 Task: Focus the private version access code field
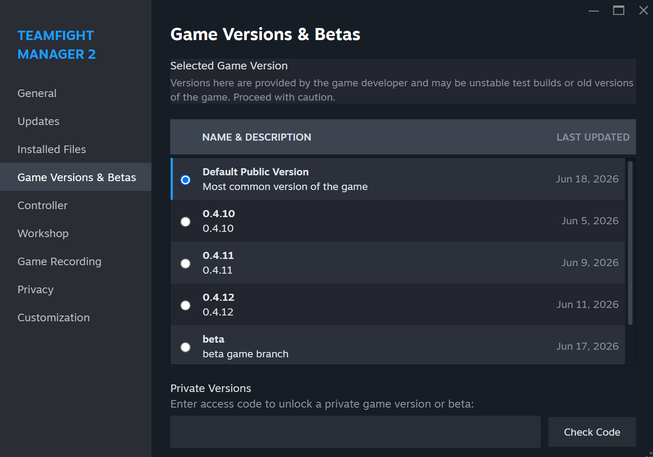click(355, 432)
